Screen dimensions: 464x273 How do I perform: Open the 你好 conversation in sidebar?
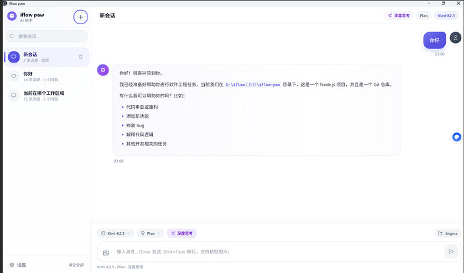(46, 77)
